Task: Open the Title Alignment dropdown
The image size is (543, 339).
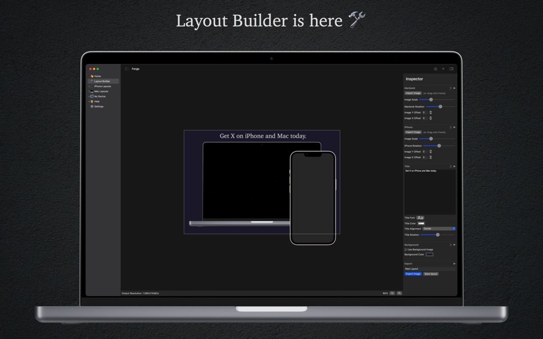Action: point(439,229)
